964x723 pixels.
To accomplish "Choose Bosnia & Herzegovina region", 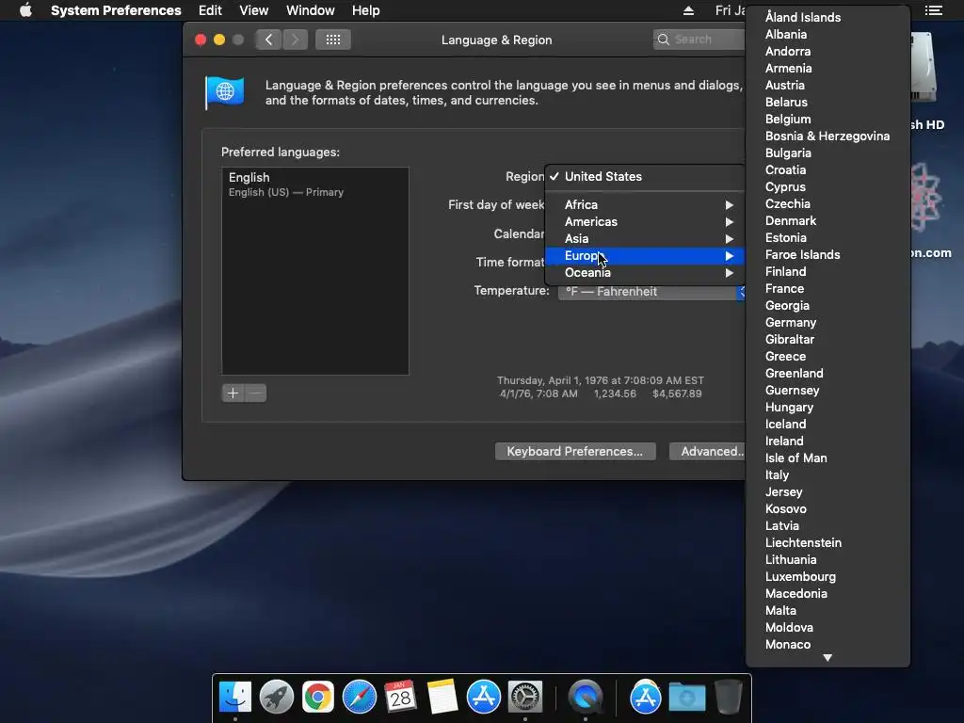I will [827, 136].
